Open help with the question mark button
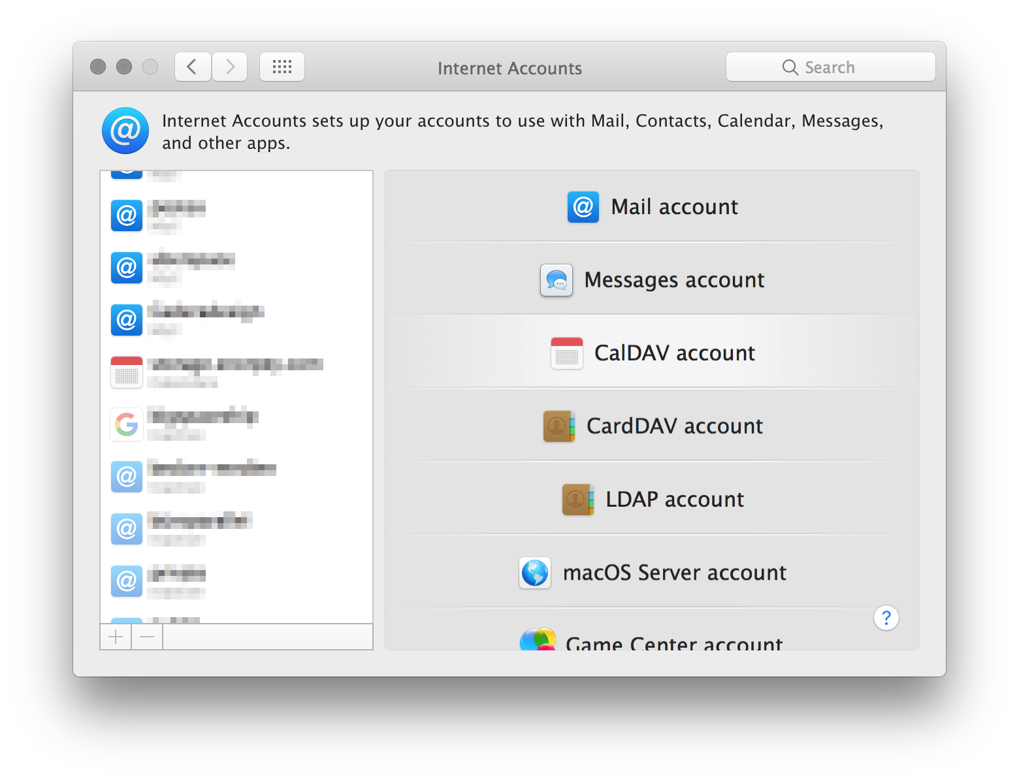1019x781 pixels. pos(886,618)
